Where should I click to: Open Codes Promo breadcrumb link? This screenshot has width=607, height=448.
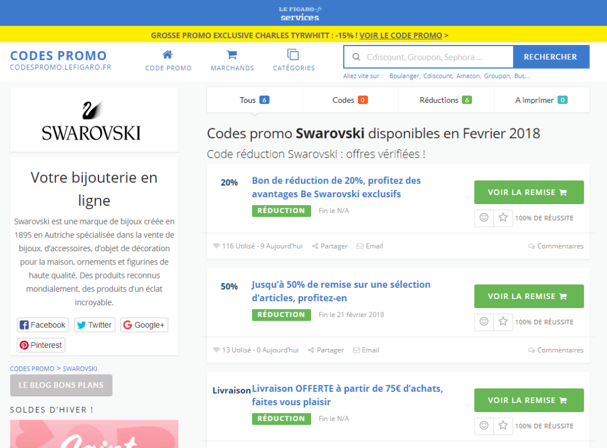pyautogui.click(x=32, y=369)
